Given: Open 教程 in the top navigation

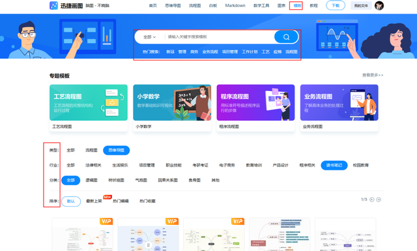Looking at the screenshot, I should click(x=314, y=6).
